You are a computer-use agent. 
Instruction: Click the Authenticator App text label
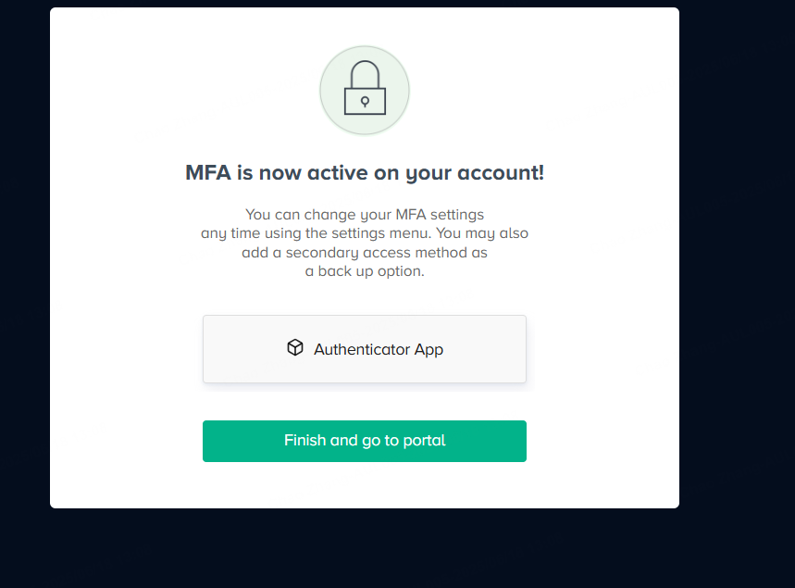(x=379, y=349)
